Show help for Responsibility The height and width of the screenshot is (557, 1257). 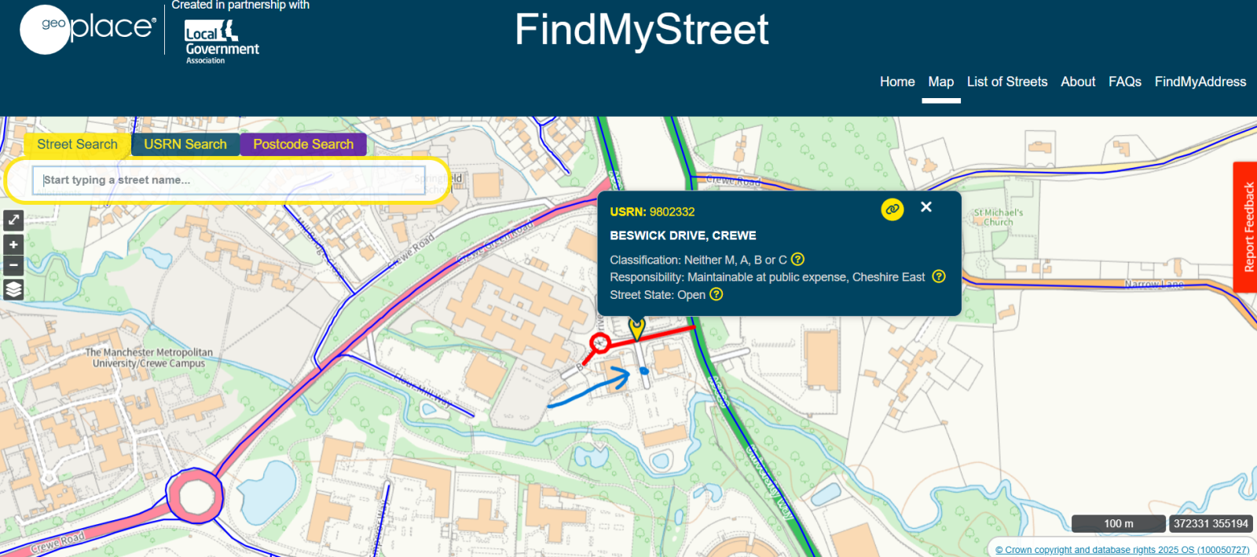click(x=938, y=277)
